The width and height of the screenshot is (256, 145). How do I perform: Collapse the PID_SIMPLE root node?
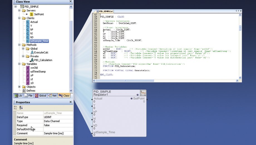(x=16, y=6)
